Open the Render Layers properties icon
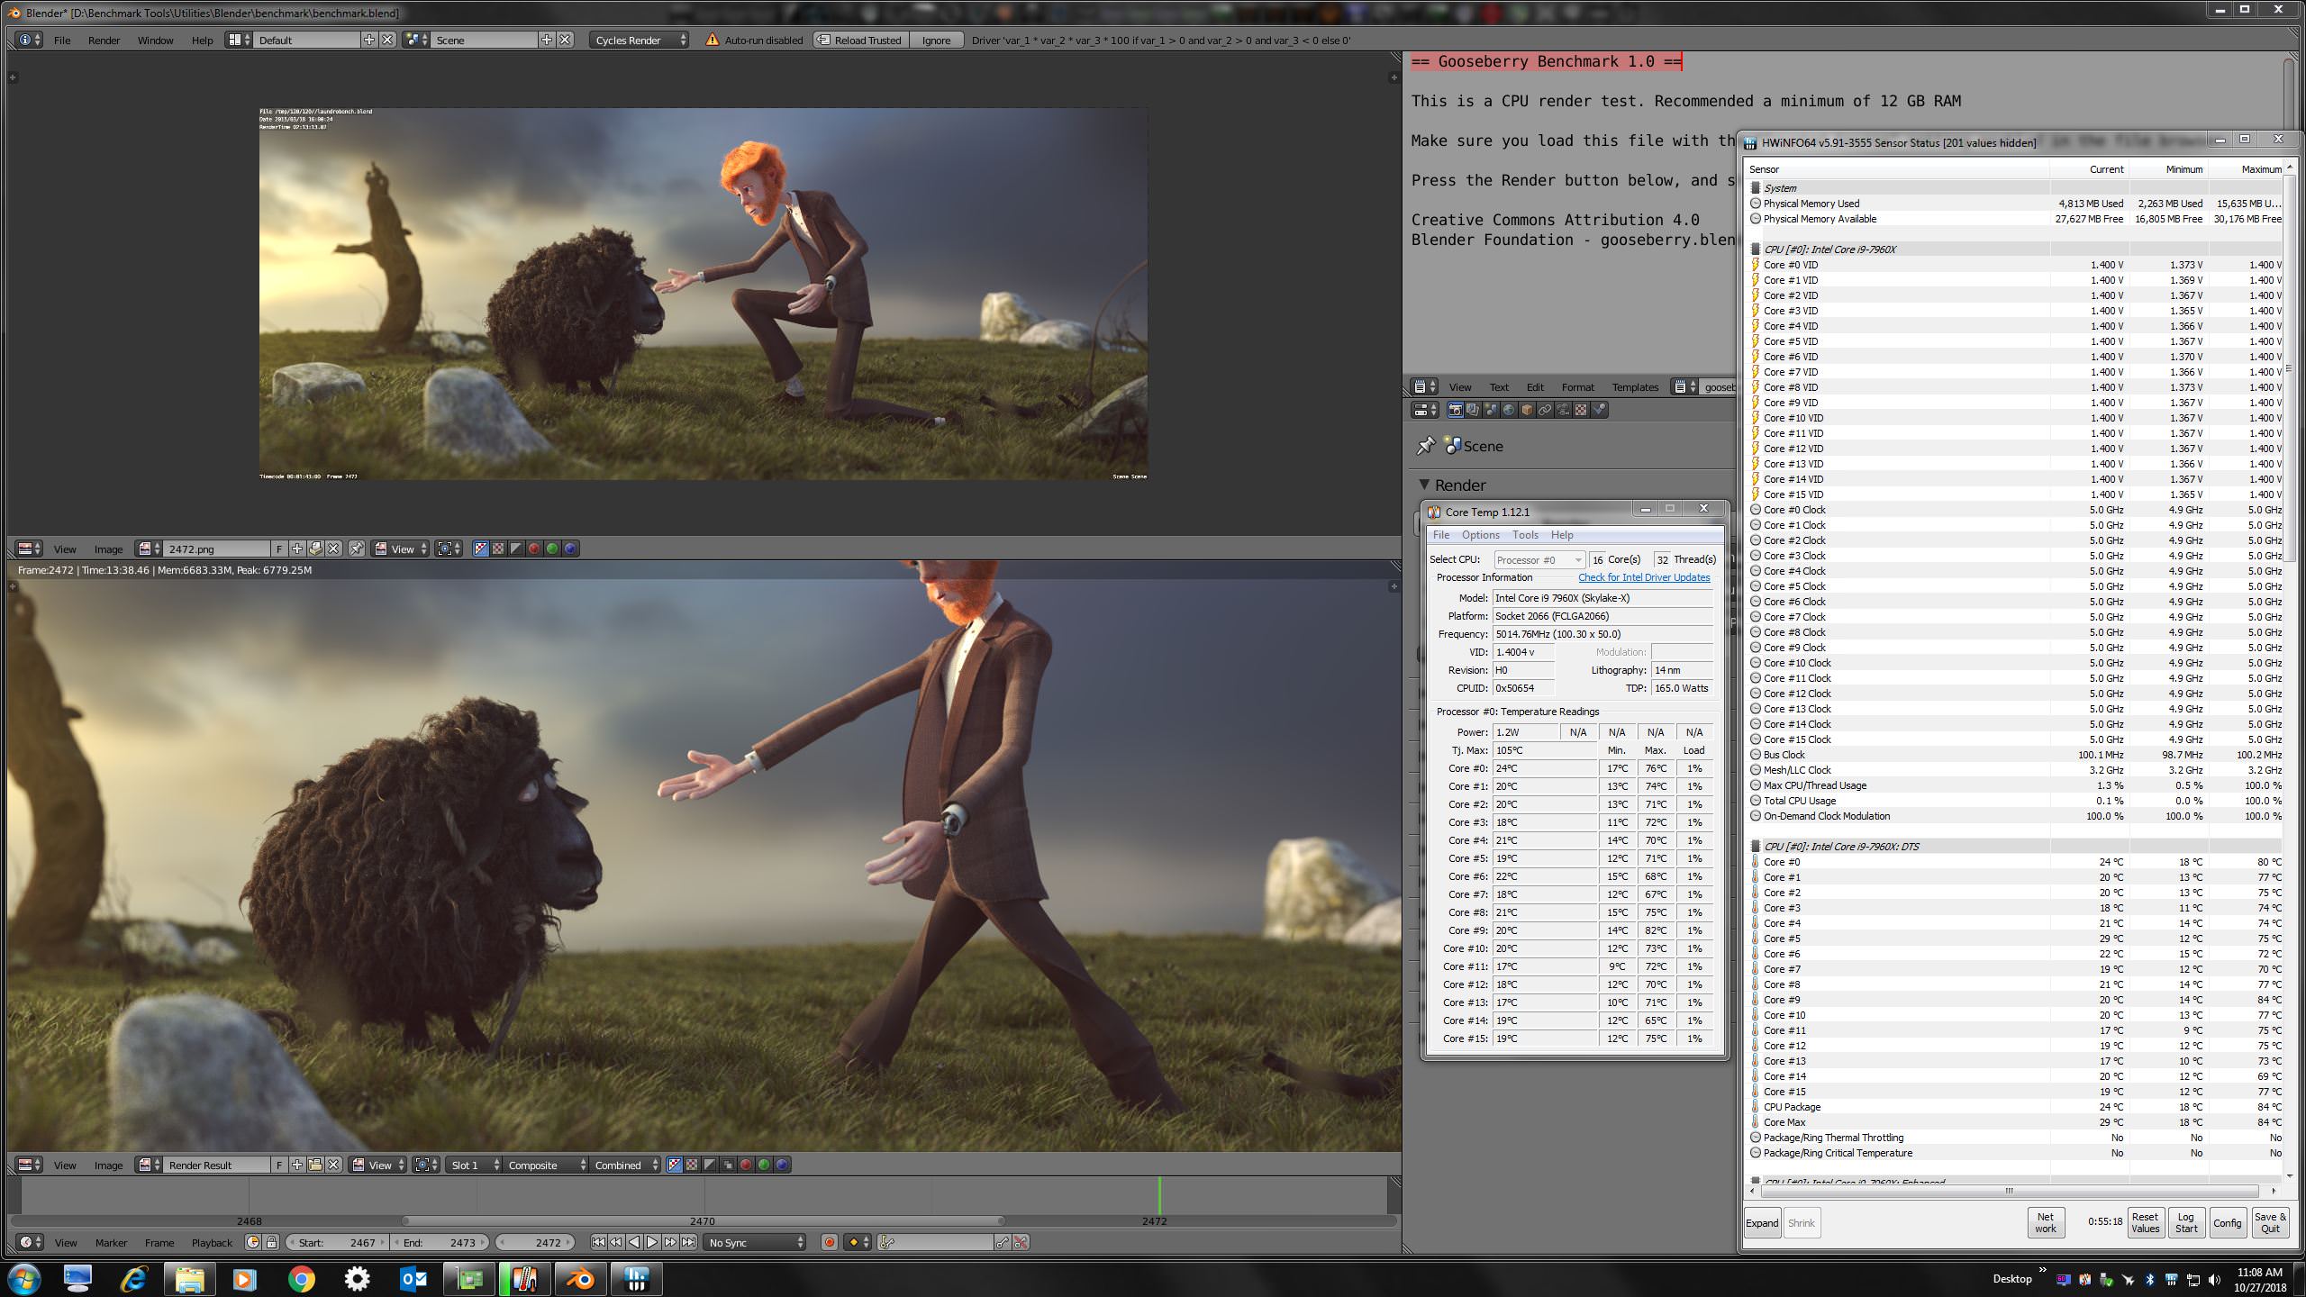Screen dimensions: 2306x1297 point(1473,410)
